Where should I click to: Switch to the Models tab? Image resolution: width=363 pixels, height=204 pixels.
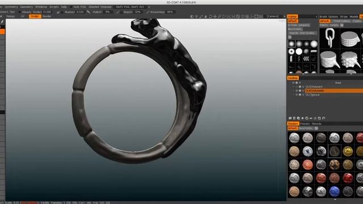point(354,16)
